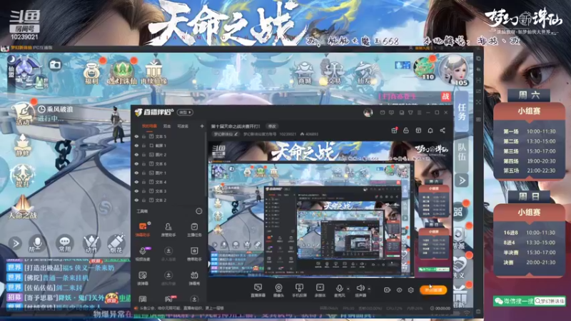Open the game's 商城 shop icon
This screenshot has width=571, height=321.
pyautogui.click(x=305, y=73)
